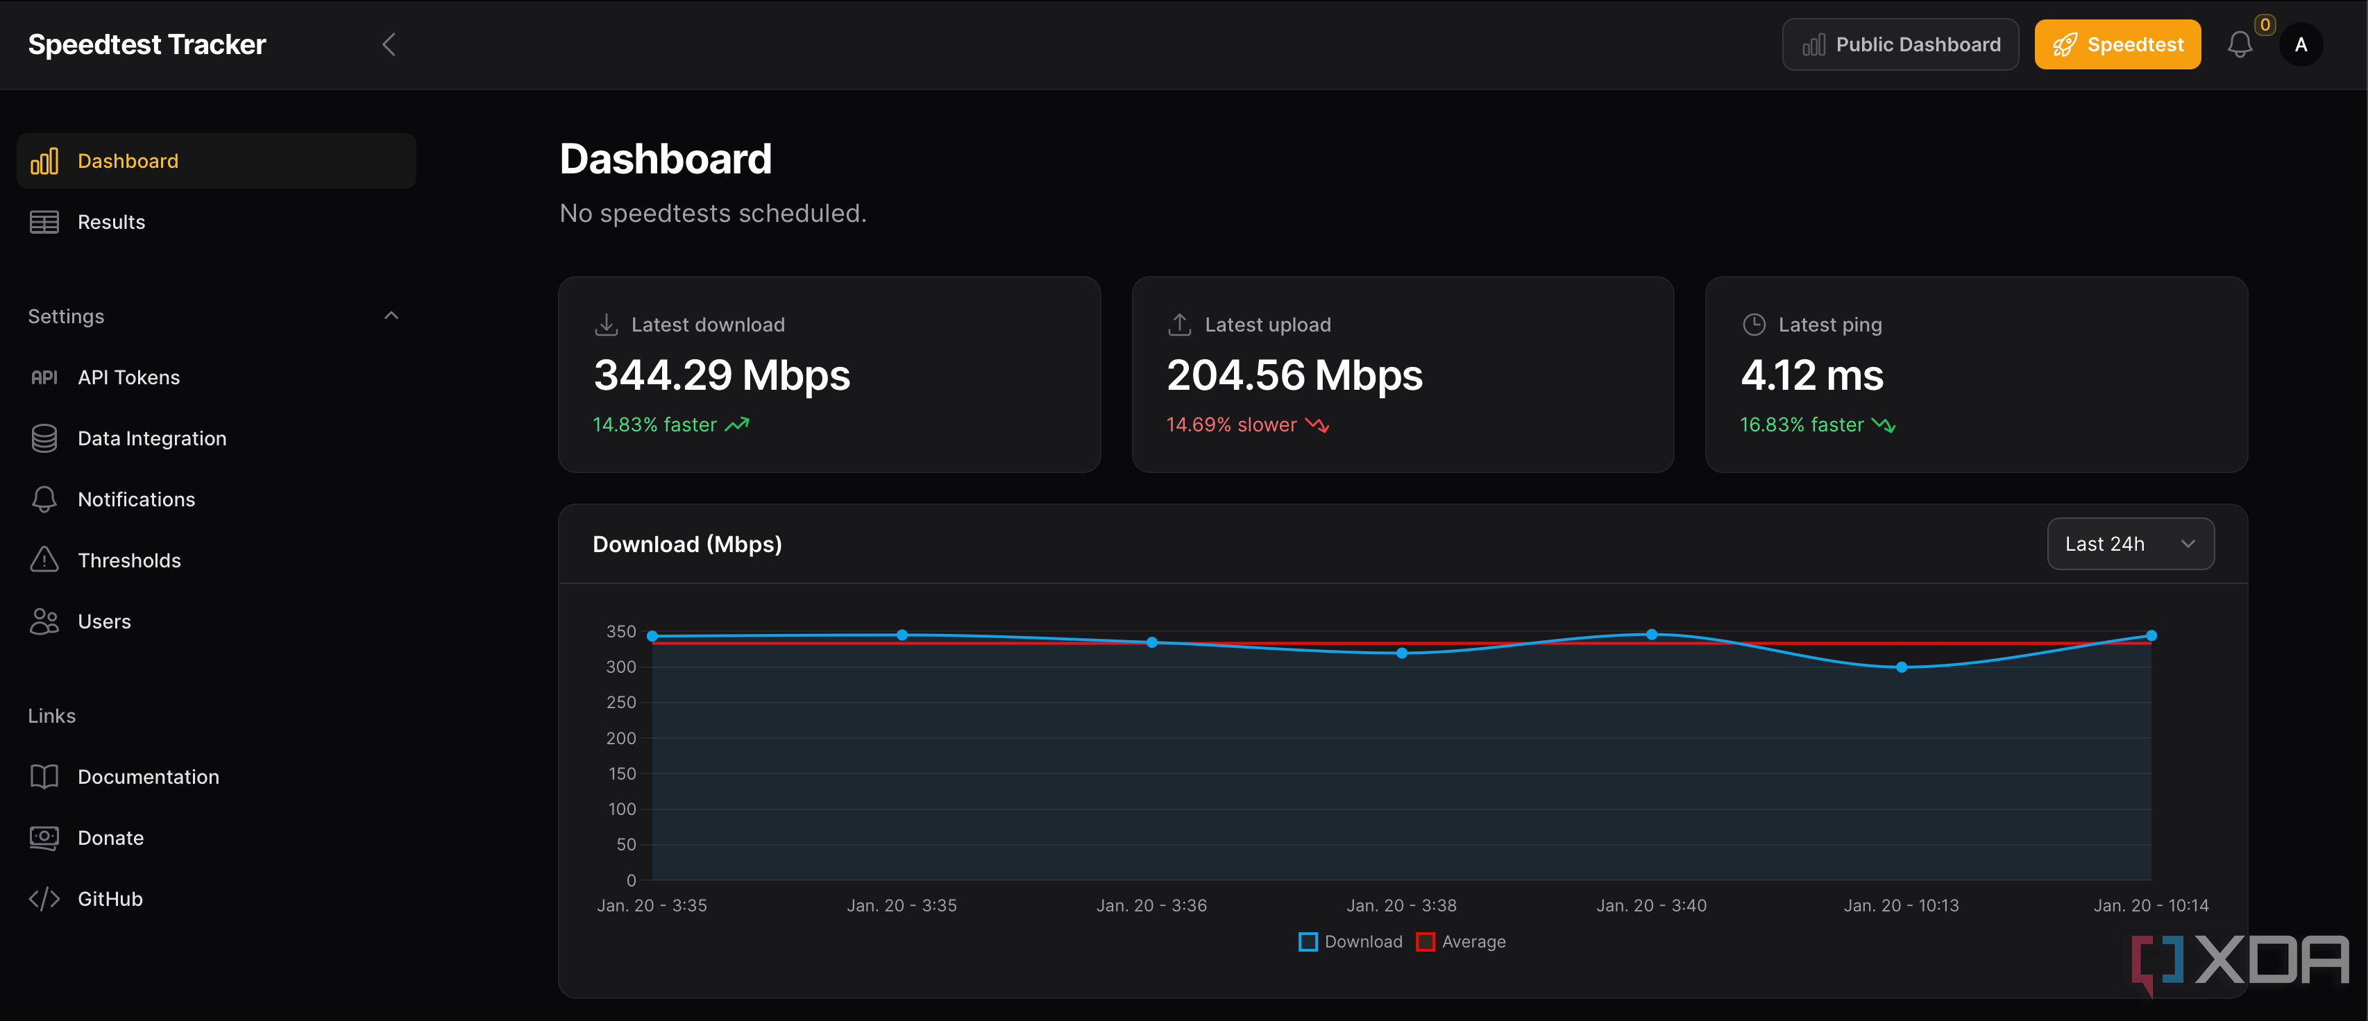This screenshot has height=1021, width=2368.
Task: Click the Notifications bell icon
Action: click(2240, 44)
